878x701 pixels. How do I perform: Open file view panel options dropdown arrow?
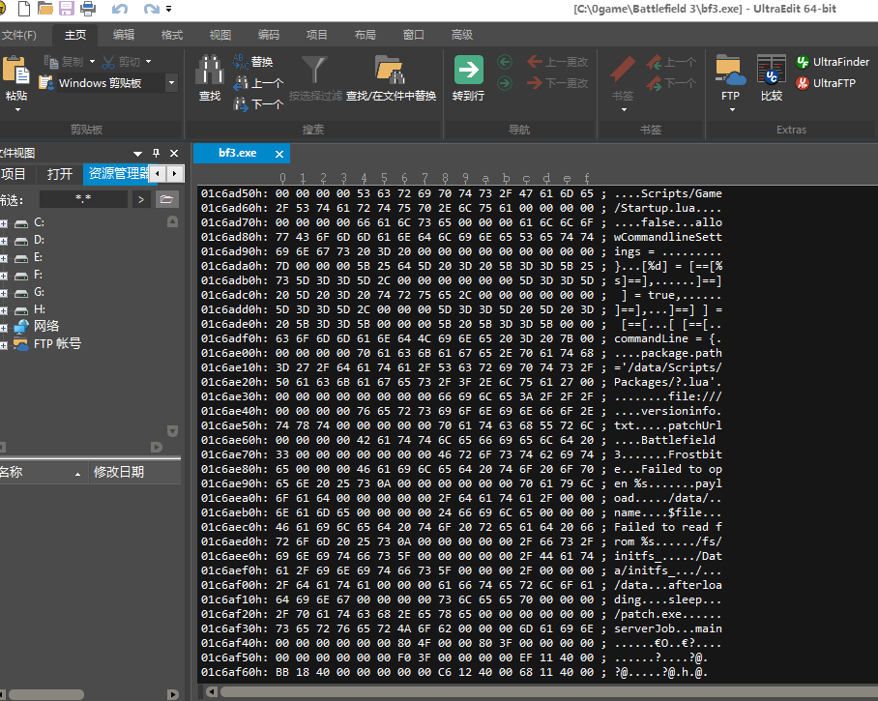point(137,154)
